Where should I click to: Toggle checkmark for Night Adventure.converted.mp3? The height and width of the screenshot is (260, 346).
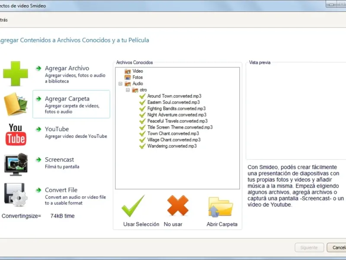(x=142, y=115)
